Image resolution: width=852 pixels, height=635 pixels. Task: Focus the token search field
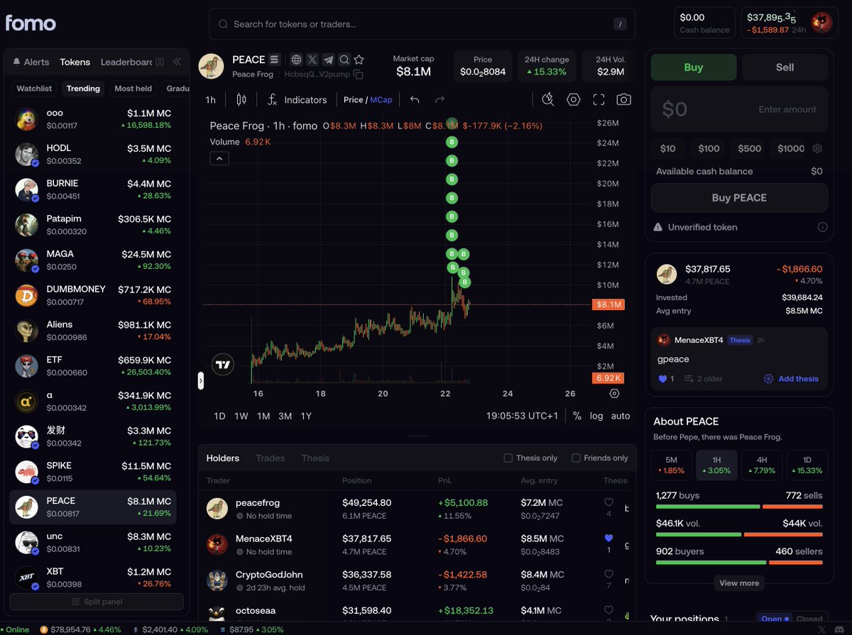(x=422, y=24)
